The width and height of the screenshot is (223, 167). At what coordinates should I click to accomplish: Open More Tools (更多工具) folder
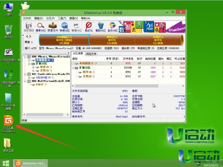point(8,145)
